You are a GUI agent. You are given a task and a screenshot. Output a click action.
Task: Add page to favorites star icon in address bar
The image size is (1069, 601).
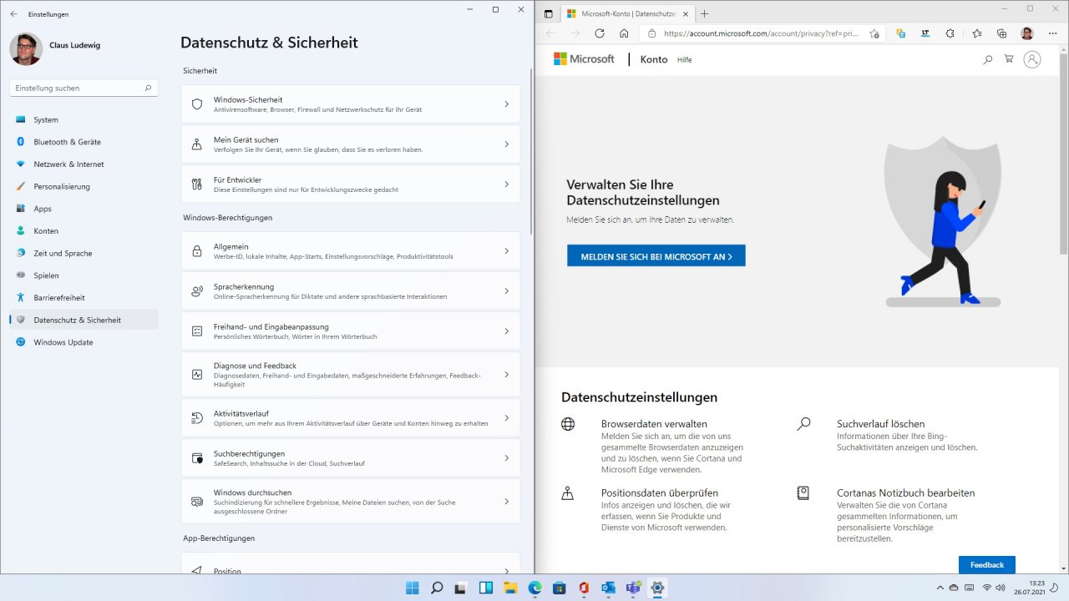pyautogui.click(x=874, y=33)
